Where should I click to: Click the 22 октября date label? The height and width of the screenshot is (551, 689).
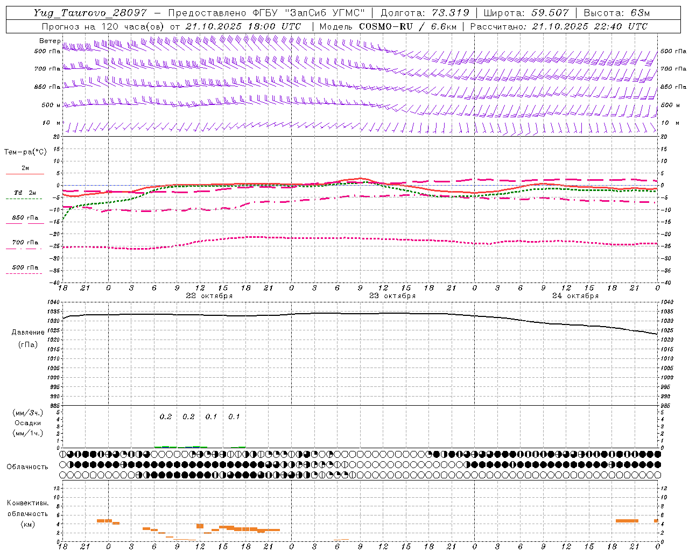[209, 296]
